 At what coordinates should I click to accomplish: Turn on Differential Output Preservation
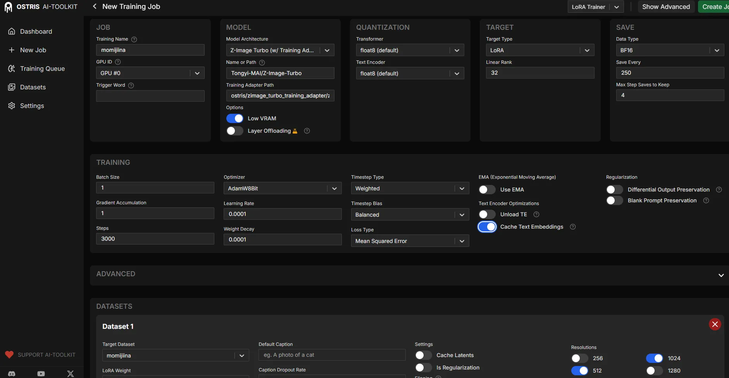(615, 190)
